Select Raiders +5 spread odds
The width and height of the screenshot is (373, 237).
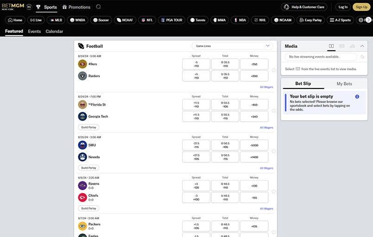pyautogui.click(x=196, y=76)
